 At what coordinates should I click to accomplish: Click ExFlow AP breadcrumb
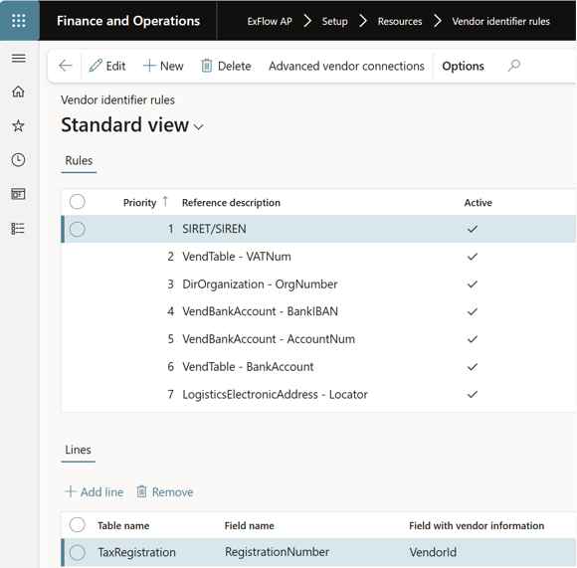click(270, 21)
